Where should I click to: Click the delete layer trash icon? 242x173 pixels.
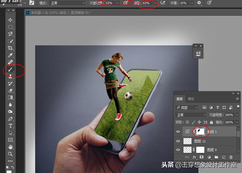(231, 157)
